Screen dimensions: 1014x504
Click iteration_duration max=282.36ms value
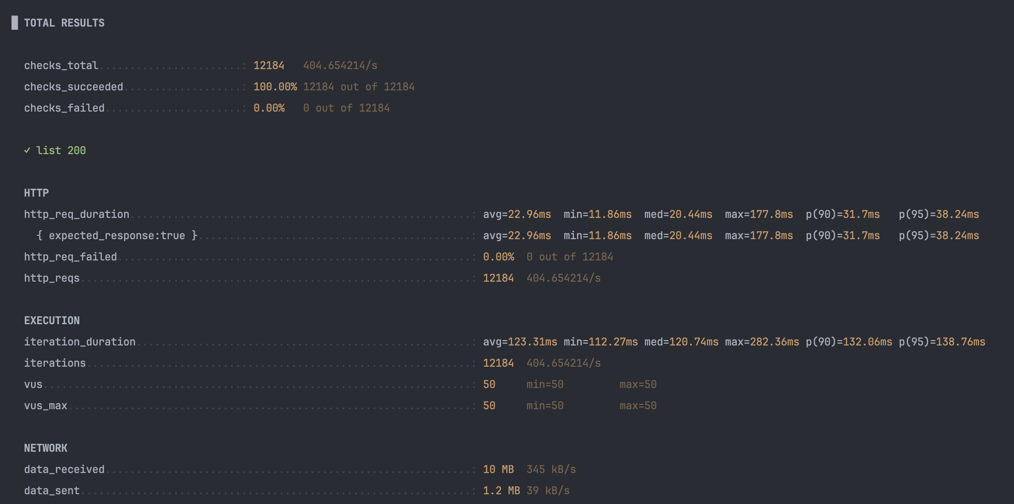point(762,342)
